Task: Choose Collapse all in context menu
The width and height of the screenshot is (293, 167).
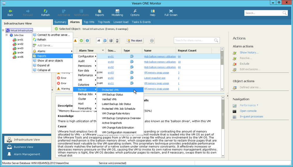Action: point(52,70)
